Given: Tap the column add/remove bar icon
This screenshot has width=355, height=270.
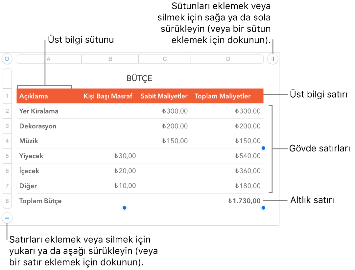Looking at the screenshot, I should 272,59.
